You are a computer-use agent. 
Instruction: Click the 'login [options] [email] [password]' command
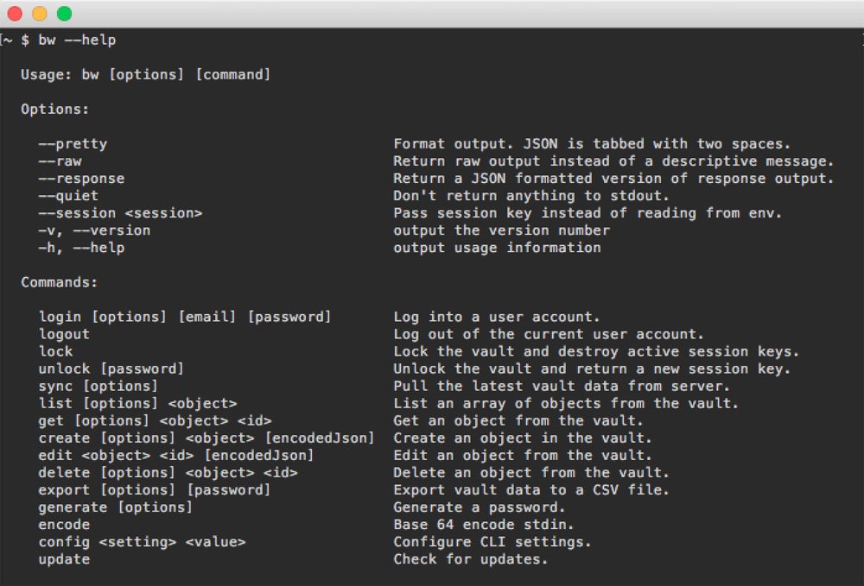point(184,317)
